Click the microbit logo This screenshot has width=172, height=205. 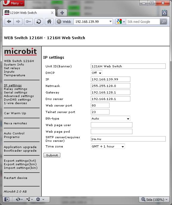pos(20,52)
